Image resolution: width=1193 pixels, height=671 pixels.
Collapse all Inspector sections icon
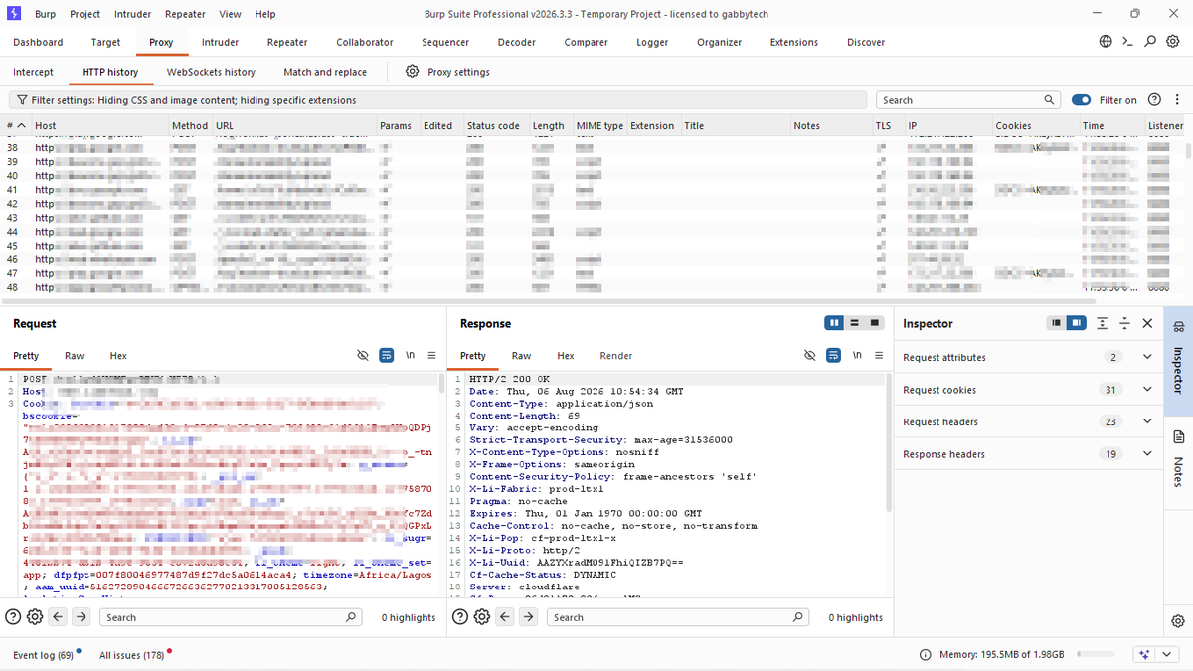pyautogui.click(x=1124, y=323)
